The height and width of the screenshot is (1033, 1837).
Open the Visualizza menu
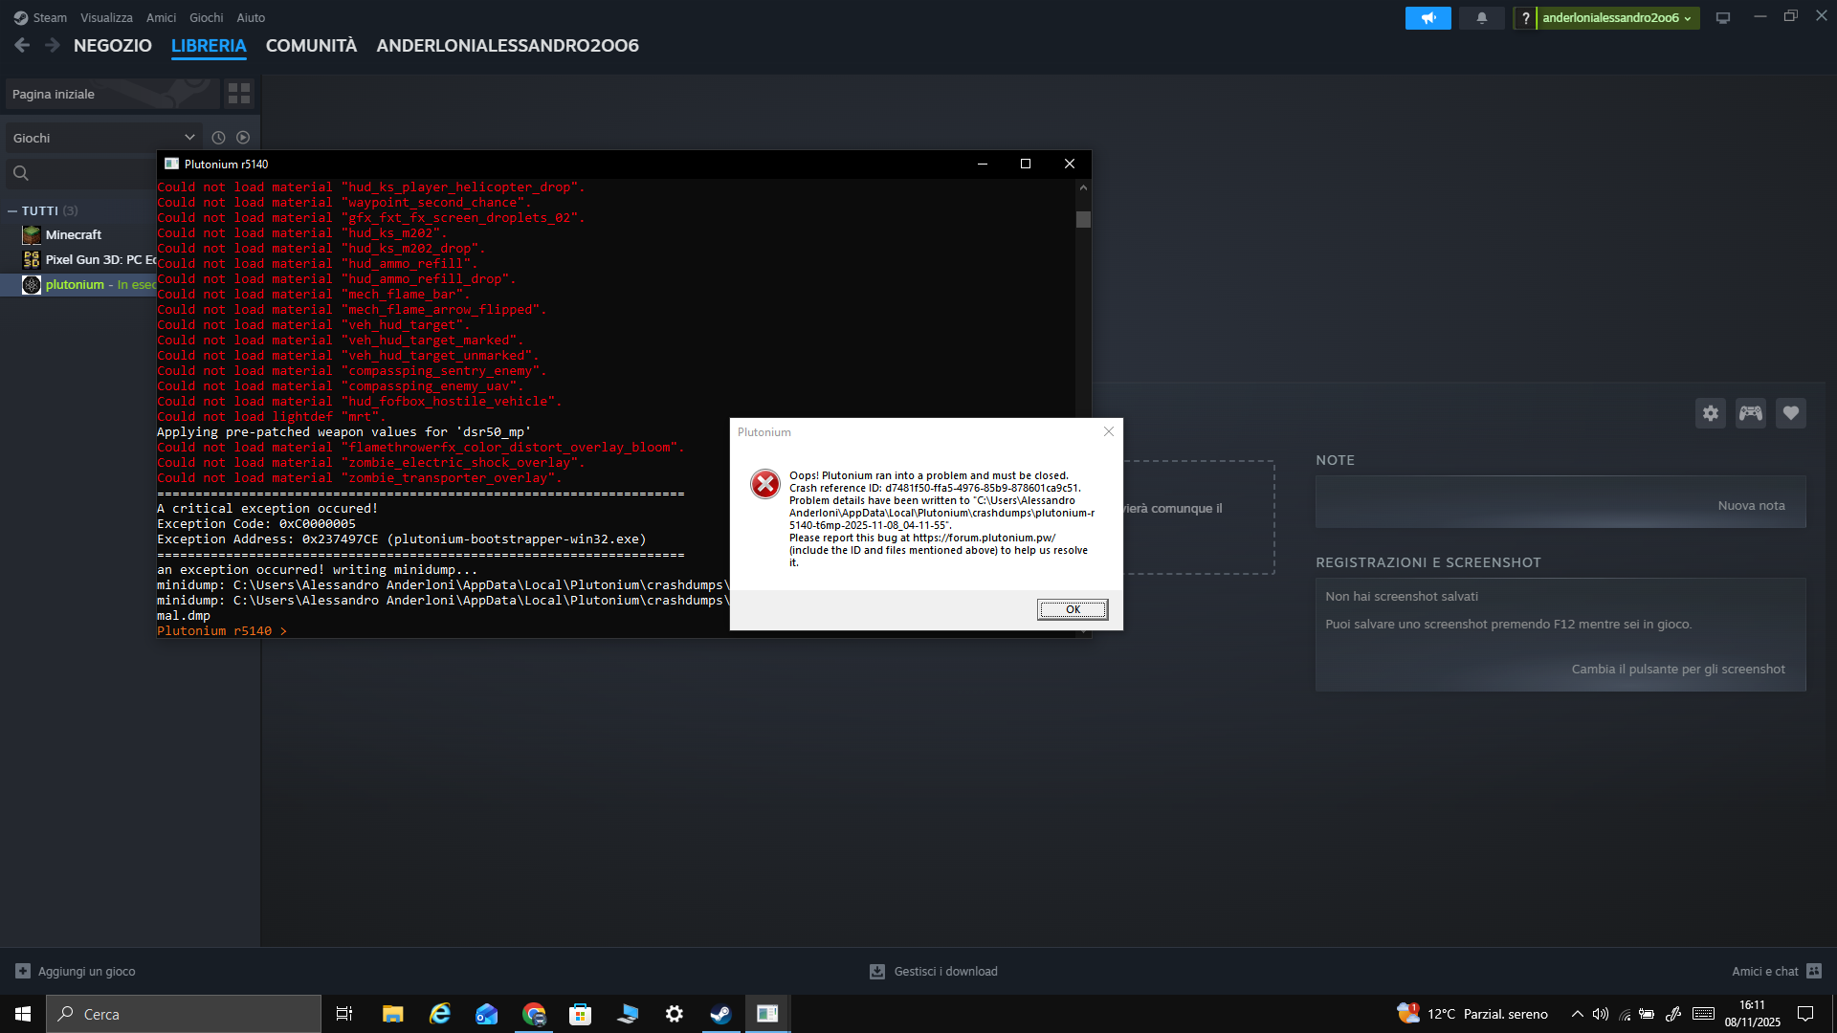click(106, 18)
